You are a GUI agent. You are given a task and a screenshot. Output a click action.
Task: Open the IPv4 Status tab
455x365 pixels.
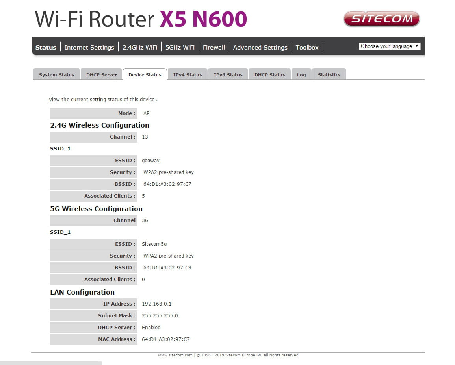(188, 74)
